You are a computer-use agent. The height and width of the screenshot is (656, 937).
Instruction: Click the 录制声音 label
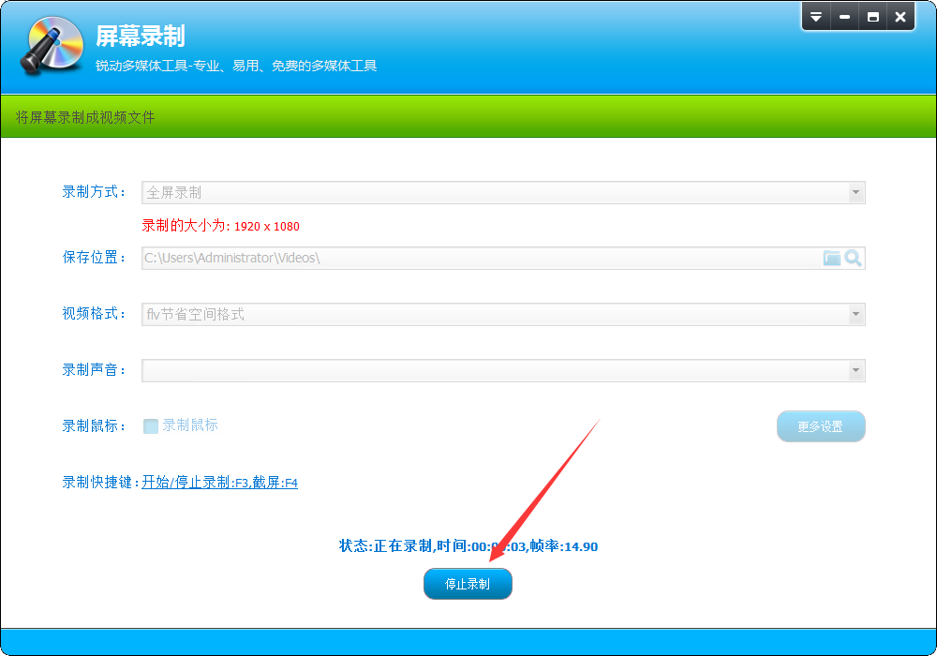94,370
